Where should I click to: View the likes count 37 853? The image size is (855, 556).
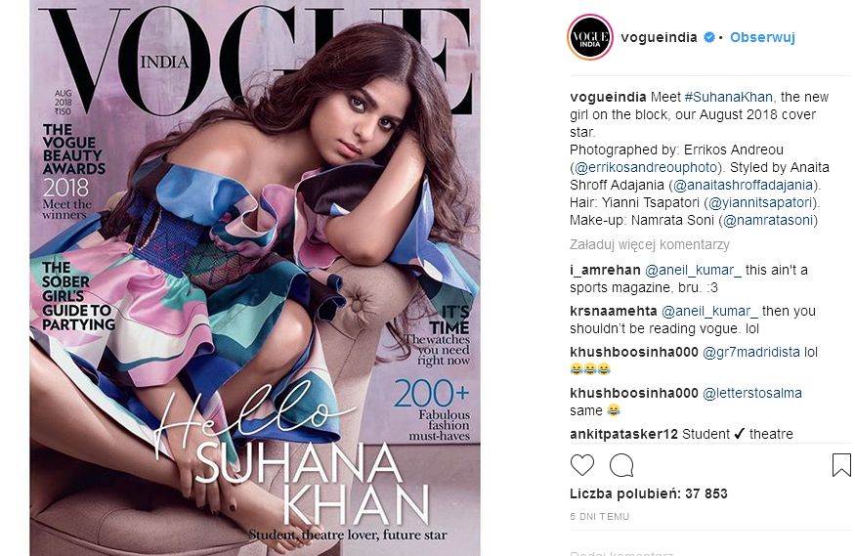pyautogui.click(x=649, y=493)
